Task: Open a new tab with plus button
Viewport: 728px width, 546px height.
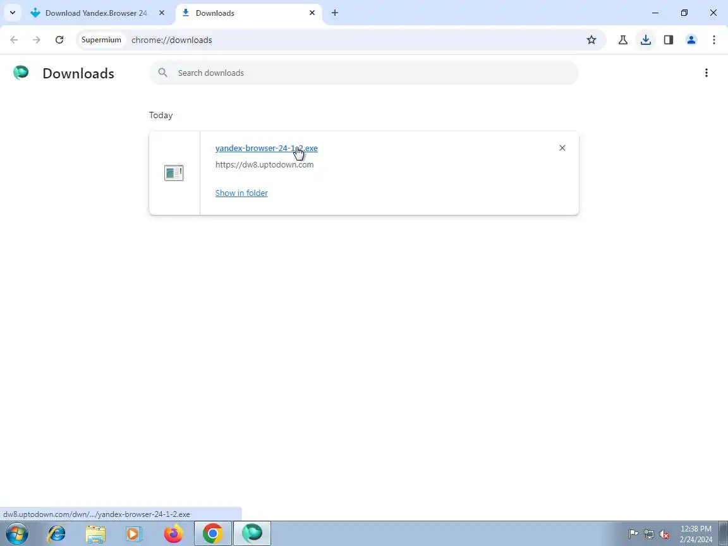Action: click(x=335, y=13)
